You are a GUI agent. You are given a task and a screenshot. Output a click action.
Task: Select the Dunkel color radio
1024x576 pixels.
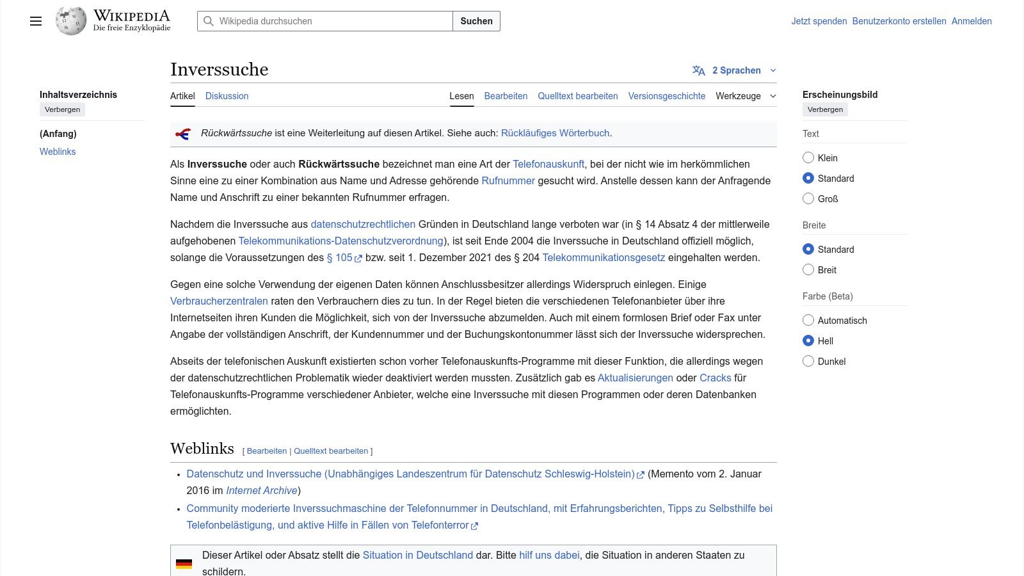[808, 361]
